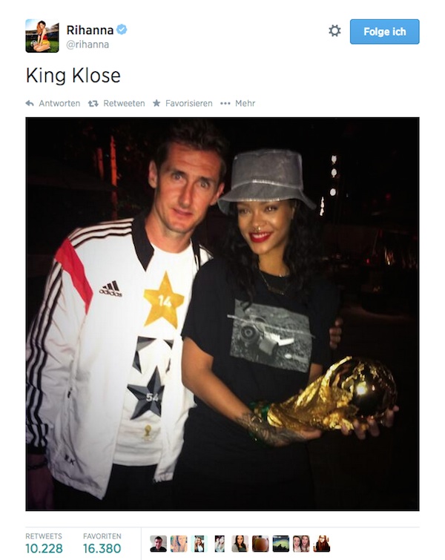The height and width of the screenshot is (560, 445).
Task: Open Rihanna's profile avatar
Action: (42, 36)
